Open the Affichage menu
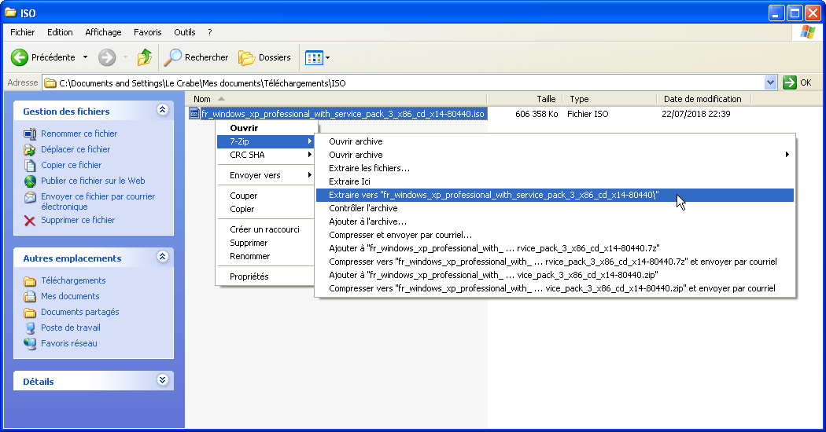This screenshot has height=432, width=826. click(103, 32)
